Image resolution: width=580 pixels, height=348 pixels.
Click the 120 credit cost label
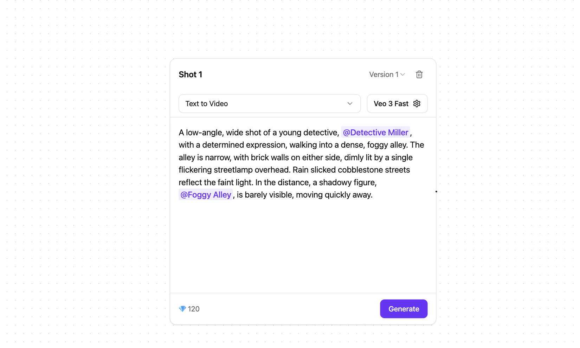(194, 309)
